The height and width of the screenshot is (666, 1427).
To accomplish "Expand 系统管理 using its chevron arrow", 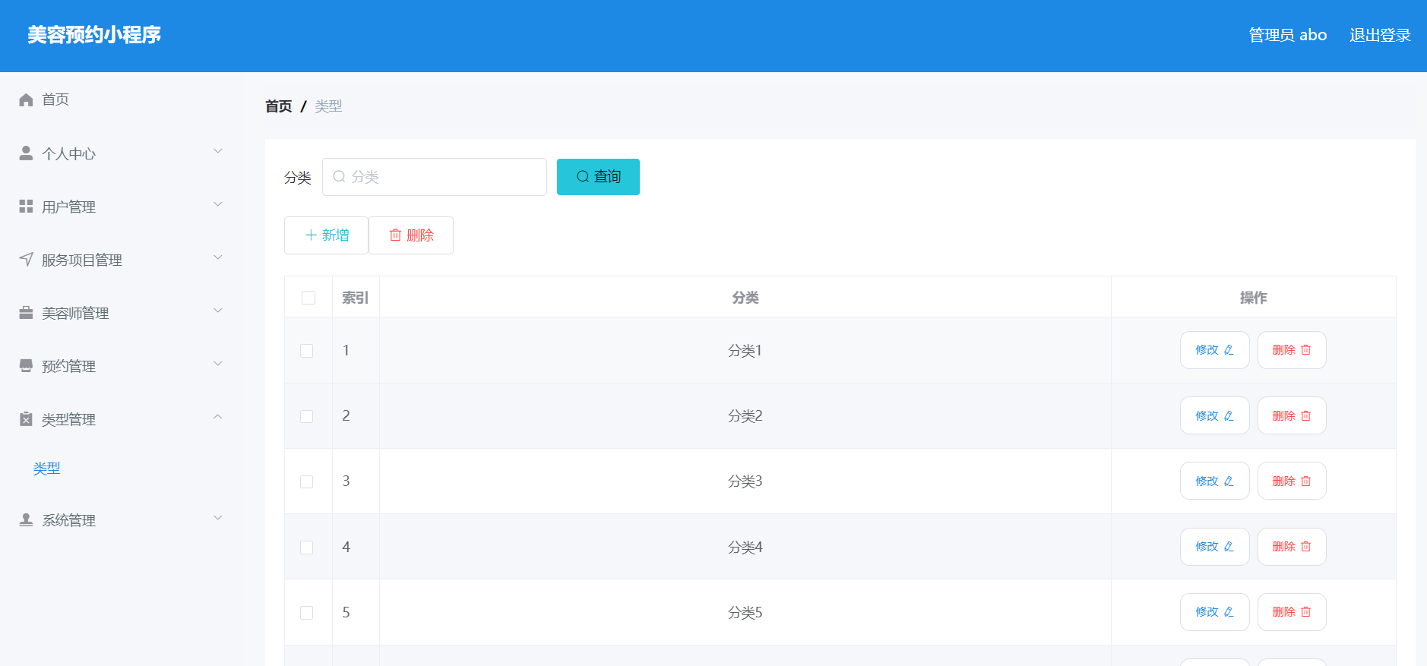I will (x=218, y=518).
